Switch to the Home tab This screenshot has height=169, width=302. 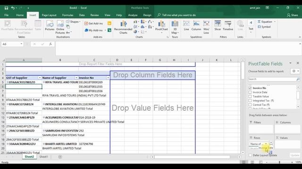tap(20, 15)
